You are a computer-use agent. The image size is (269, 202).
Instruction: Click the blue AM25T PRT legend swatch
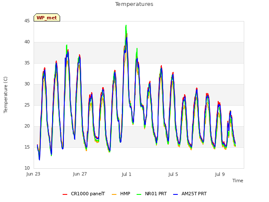point(176,194)
